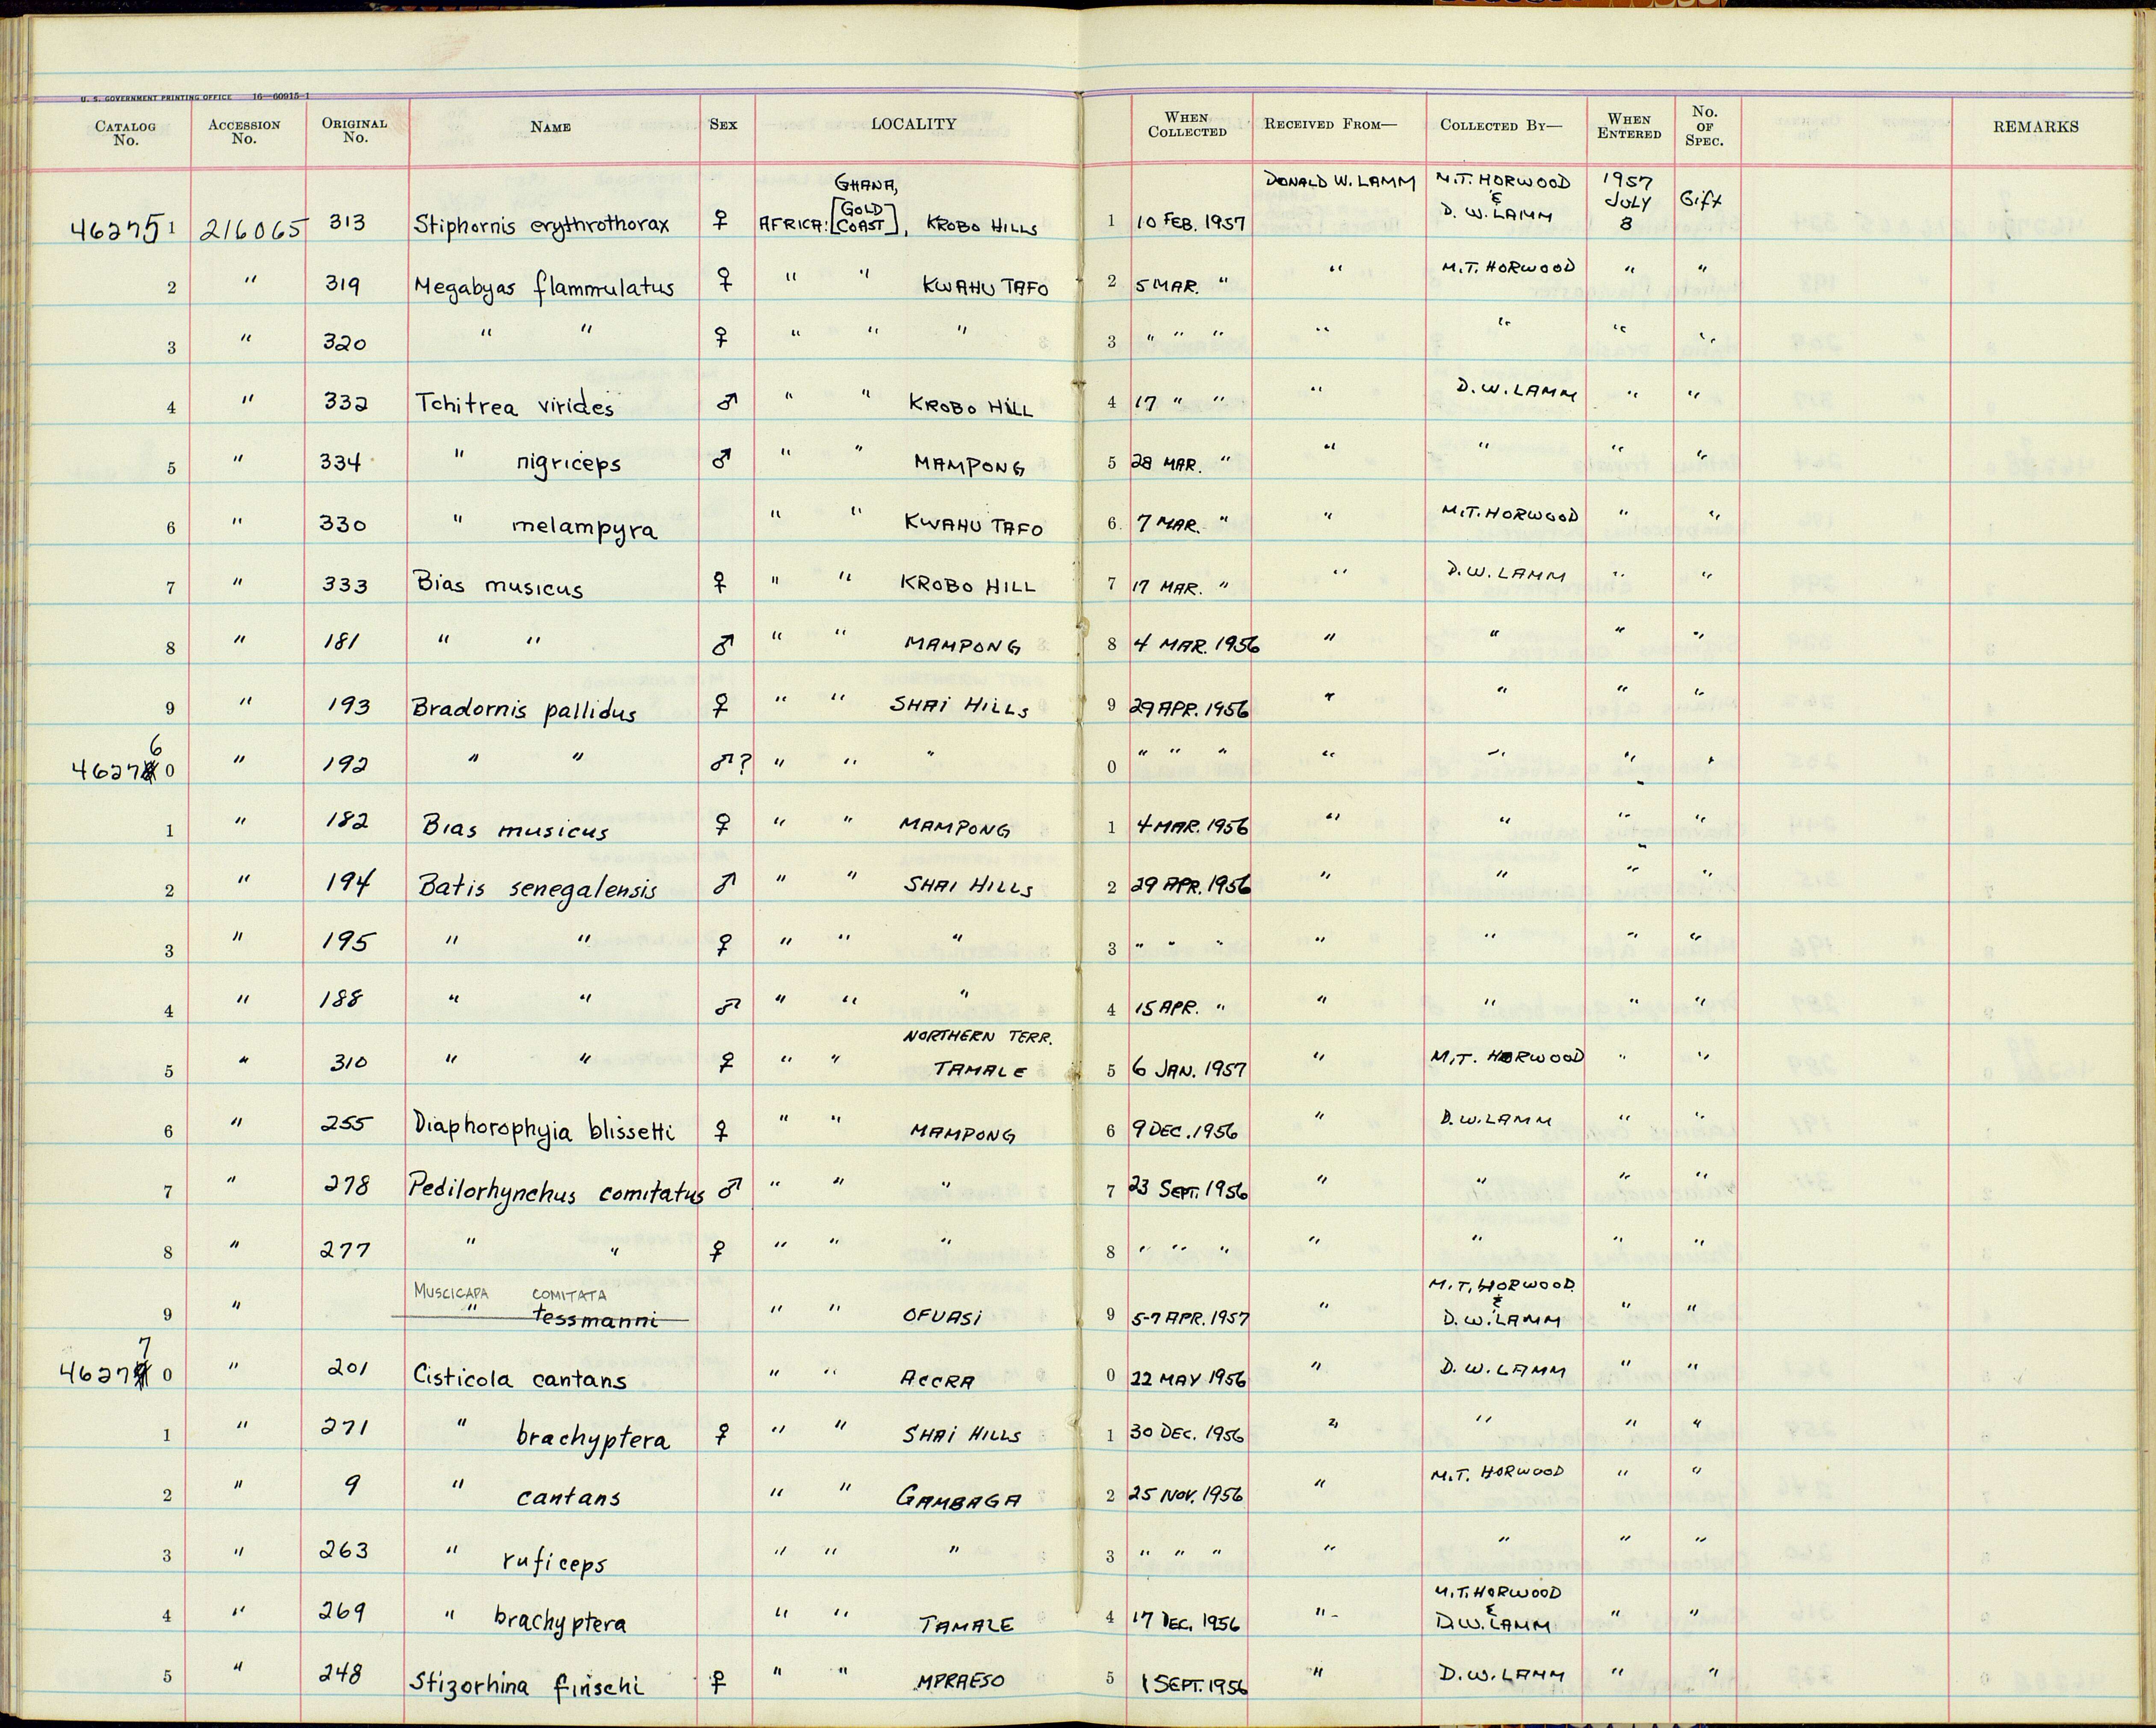Image resolution: width=2156 pixels, height=1728 pixels.
Task: Select 'Bias musicus' entry with original no. 333
Action: point(498,586)
